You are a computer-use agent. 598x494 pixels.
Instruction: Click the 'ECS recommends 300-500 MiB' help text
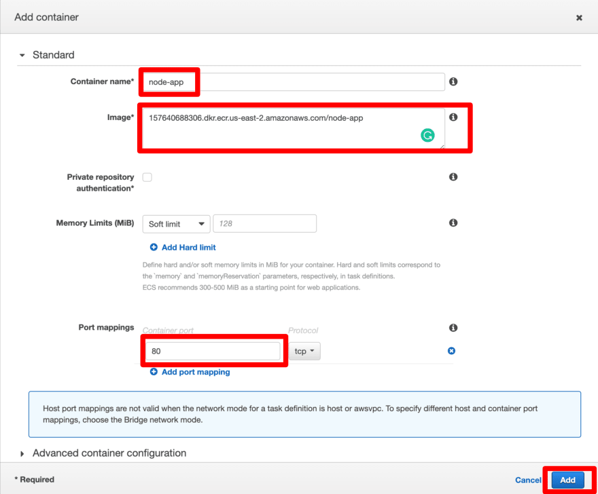click(251, 288)
